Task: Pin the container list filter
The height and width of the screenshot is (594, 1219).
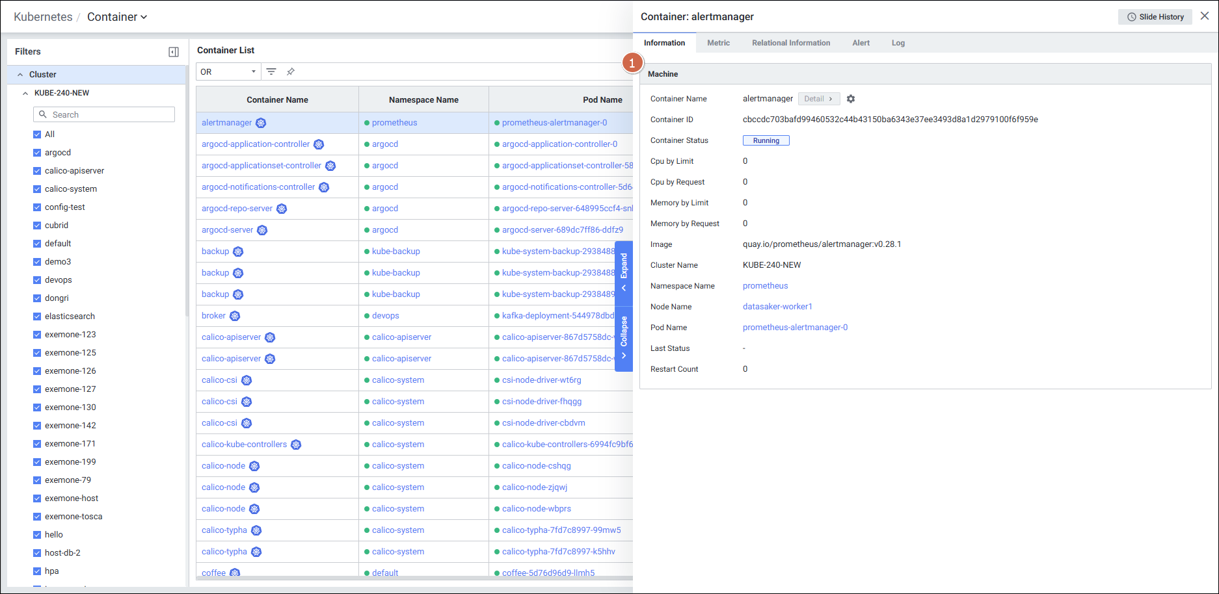Action: (291, 71)
